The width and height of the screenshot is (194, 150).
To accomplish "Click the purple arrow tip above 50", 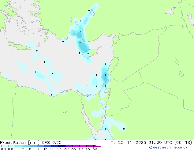I will pyautogui.click(x=97, y=146).
